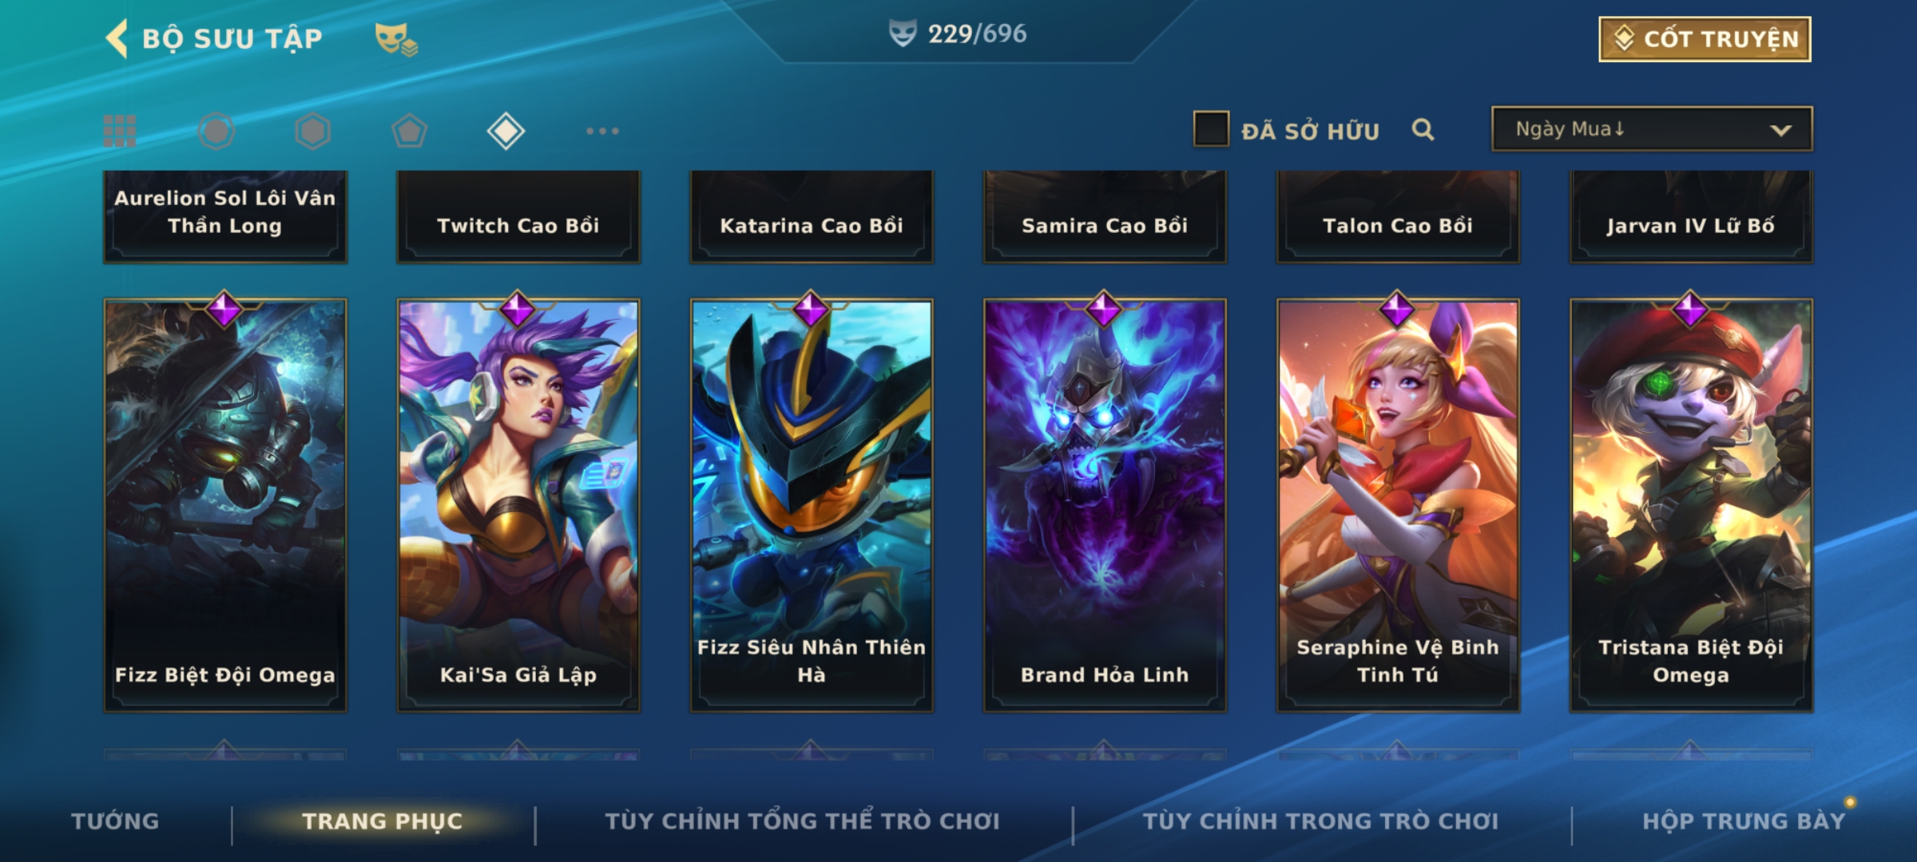Open the three-dots more filters icon
This screenshot has width=1917, height=862.
click(602, 131)
